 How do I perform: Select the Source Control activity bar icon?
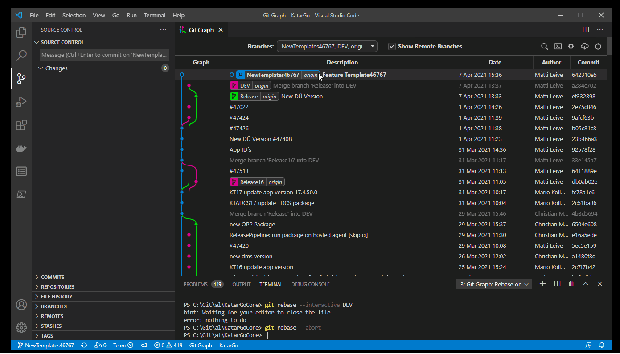21,79
